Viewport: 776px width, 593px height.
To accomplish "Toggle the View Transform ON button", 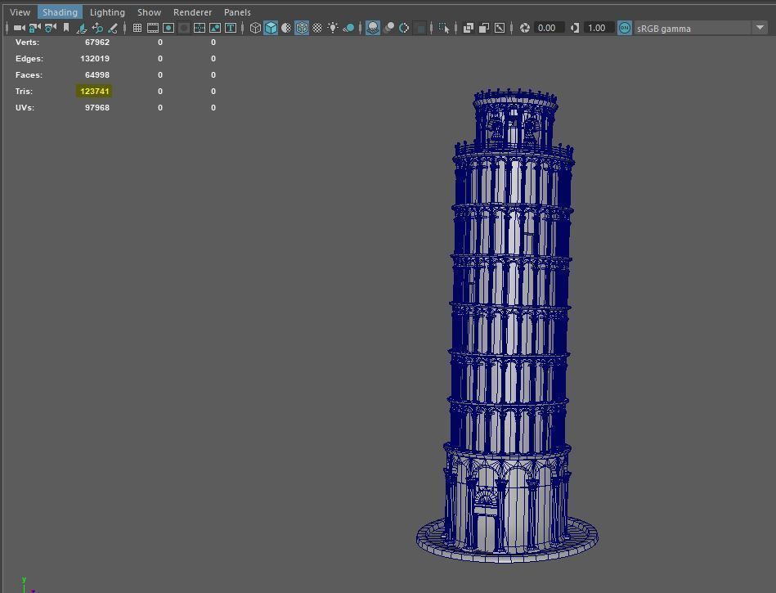I will 625,28.
